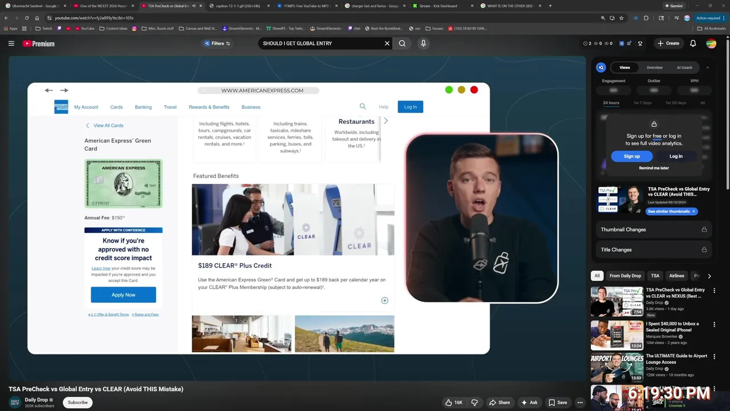Click the Apps shortcut in bookmarks bar
Image resolution: width=730 pixels, height=411 pixels.
(x=10, y=28)
